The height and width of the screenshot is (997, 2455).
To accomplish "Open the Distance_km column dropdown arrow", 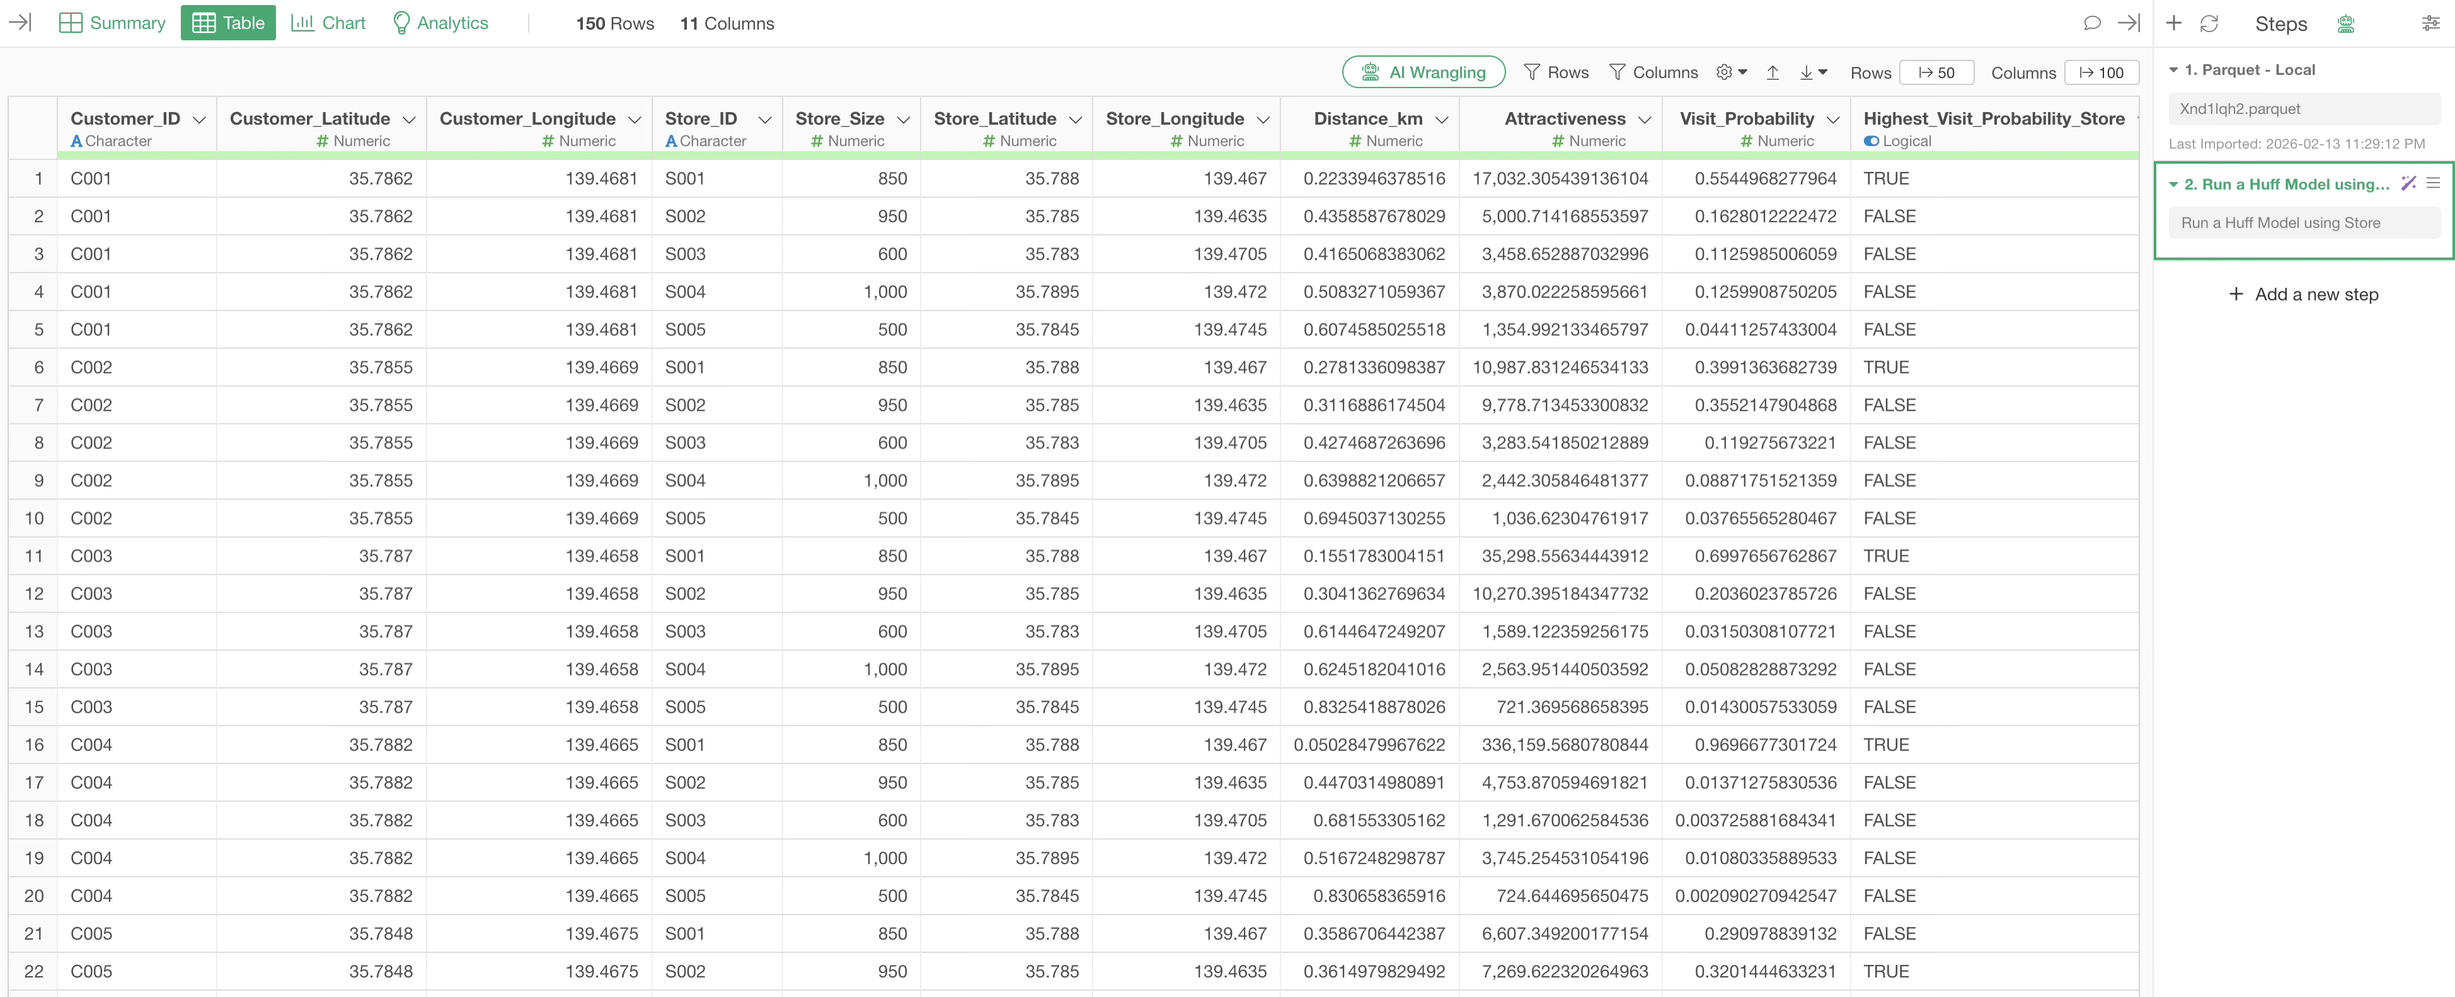I will point(1442,119).
